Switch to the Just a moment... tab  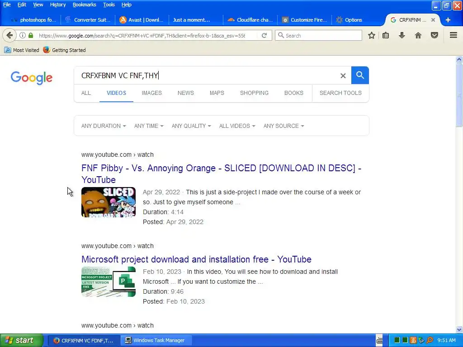point(195,20)
